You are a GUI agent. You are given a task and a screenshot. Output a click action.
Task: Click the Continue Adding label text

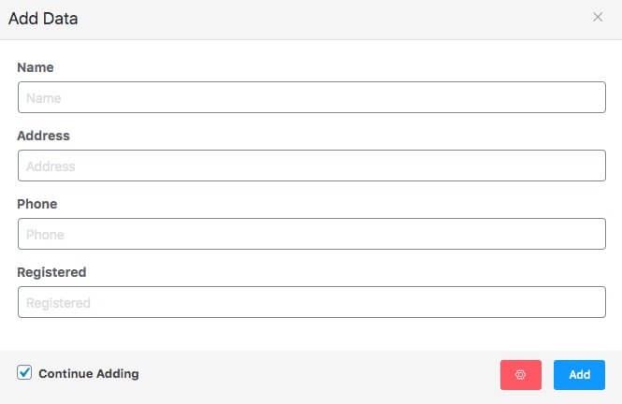point(89,373)
